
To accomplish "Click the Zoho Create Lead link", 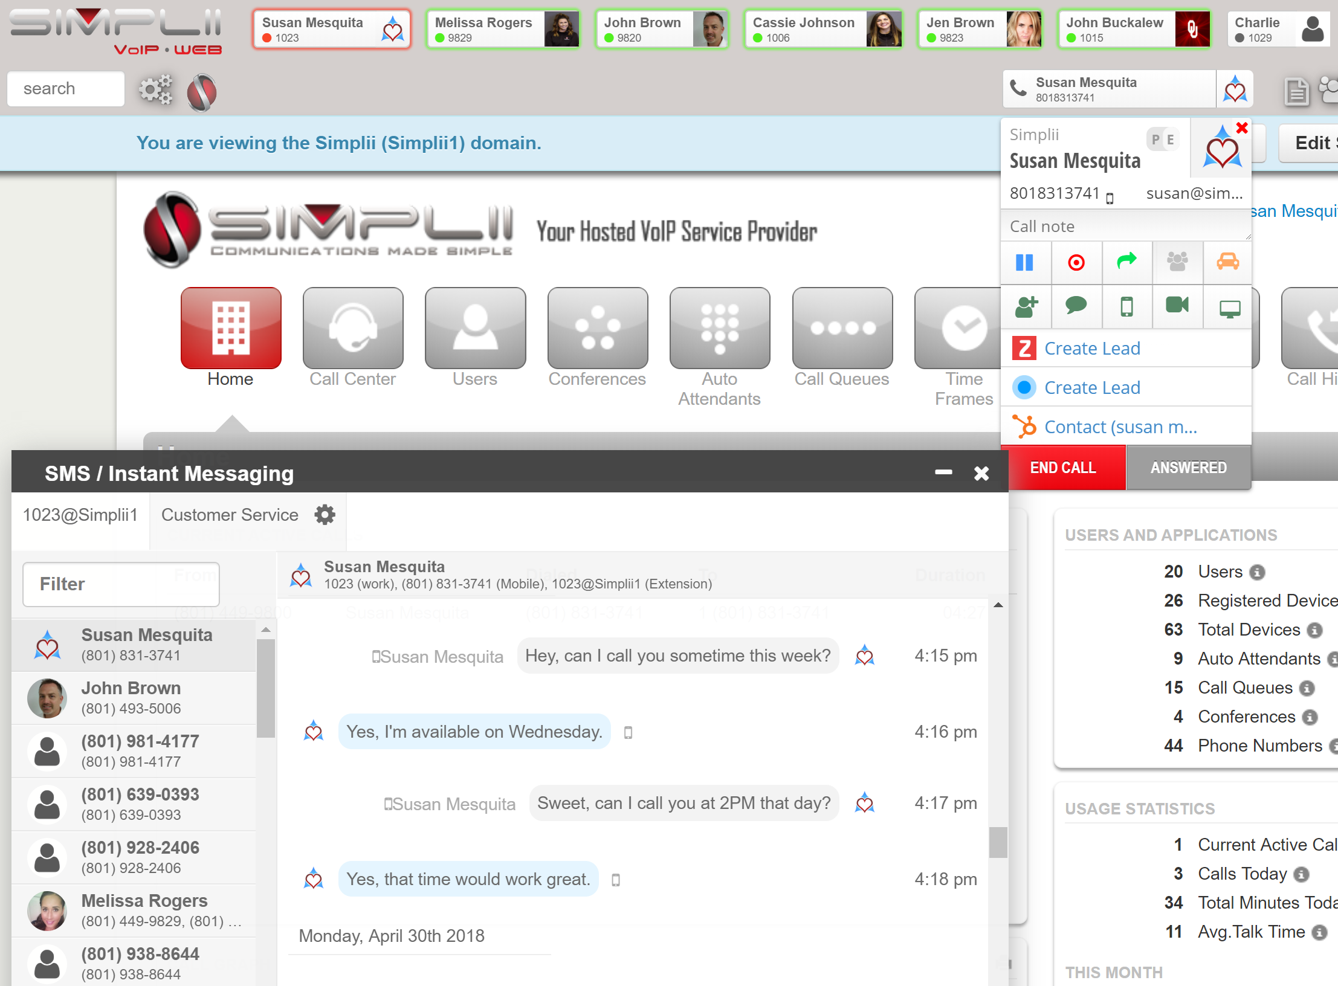I will coord(1091,349).
